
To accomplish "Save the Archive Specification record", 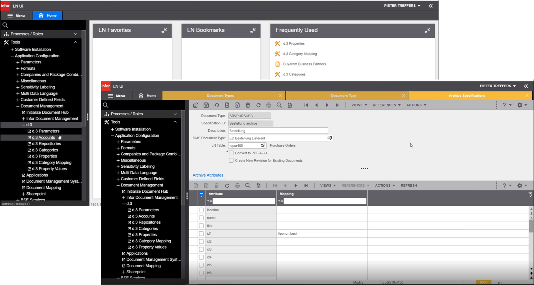I will [206, 105].
